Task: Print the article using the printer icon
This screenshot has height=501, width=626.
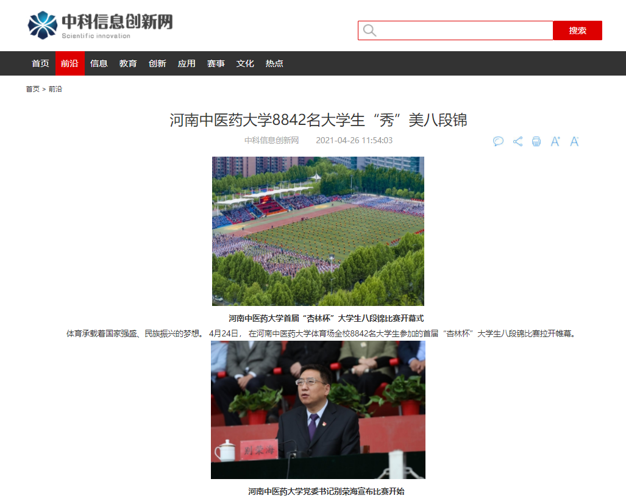Action: click(536, 141)
